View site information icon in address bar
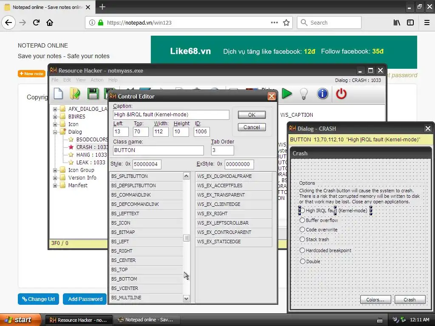435x326 pixels. click(92, 22)
